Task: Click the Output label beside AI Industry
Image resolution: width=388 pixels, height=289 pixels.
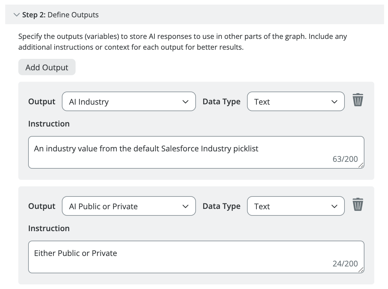Action: [x=42, y=102]
